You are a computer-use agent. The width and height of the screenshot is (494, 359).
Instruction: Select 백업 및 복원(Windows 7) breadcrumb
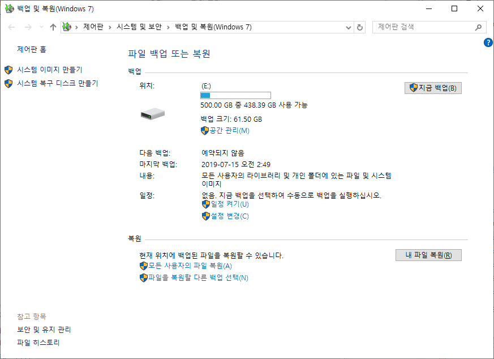click(213, 27)
